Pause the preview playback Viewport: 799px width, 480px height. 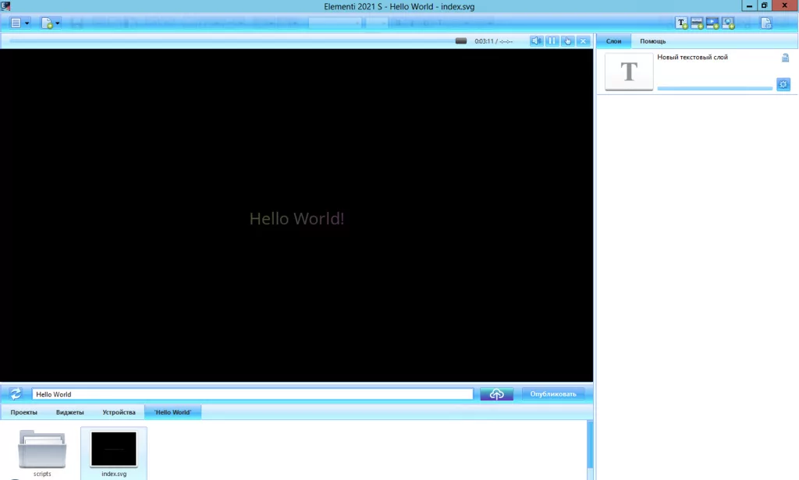tap(552, 41)
